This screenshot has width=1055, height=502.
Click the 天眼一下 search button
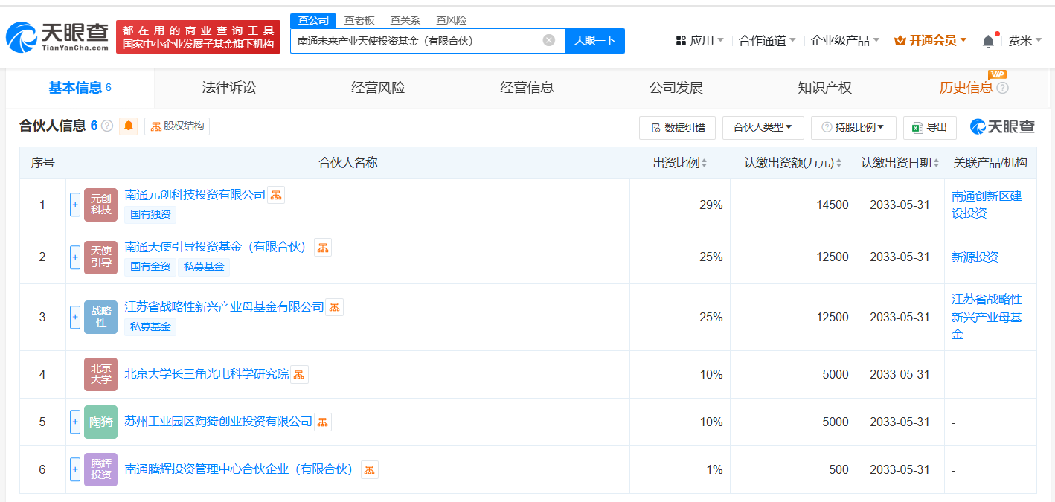coord(594,41)
